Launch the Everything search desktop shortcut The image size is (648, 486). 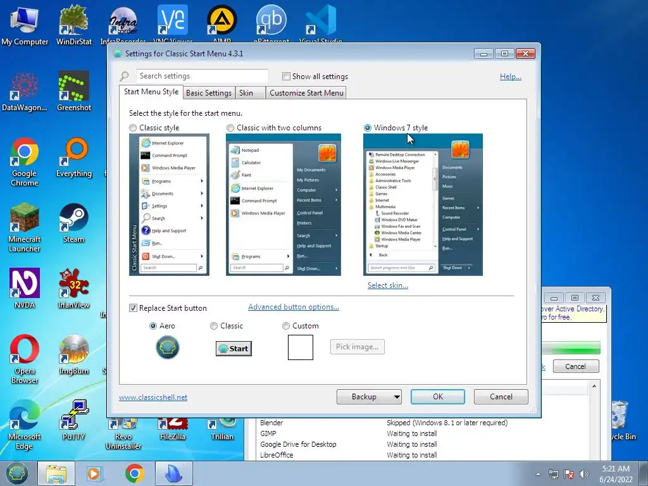pos(74,158)
